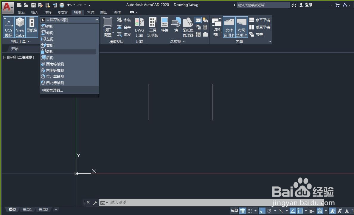Click the 水平平铺 tile horizontally icon
The image size is (354, 215).
(260, 20)
